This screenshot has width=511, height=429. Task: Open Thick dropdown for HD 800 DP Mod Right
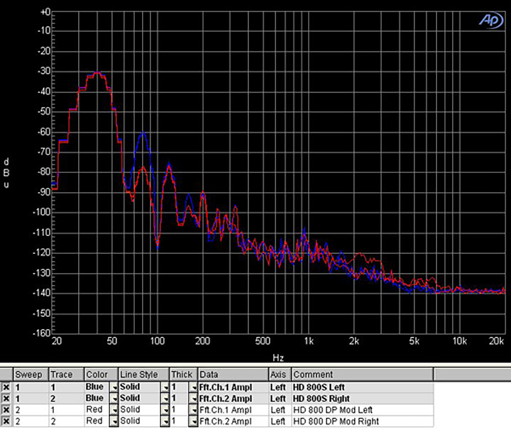pos(192,421)
